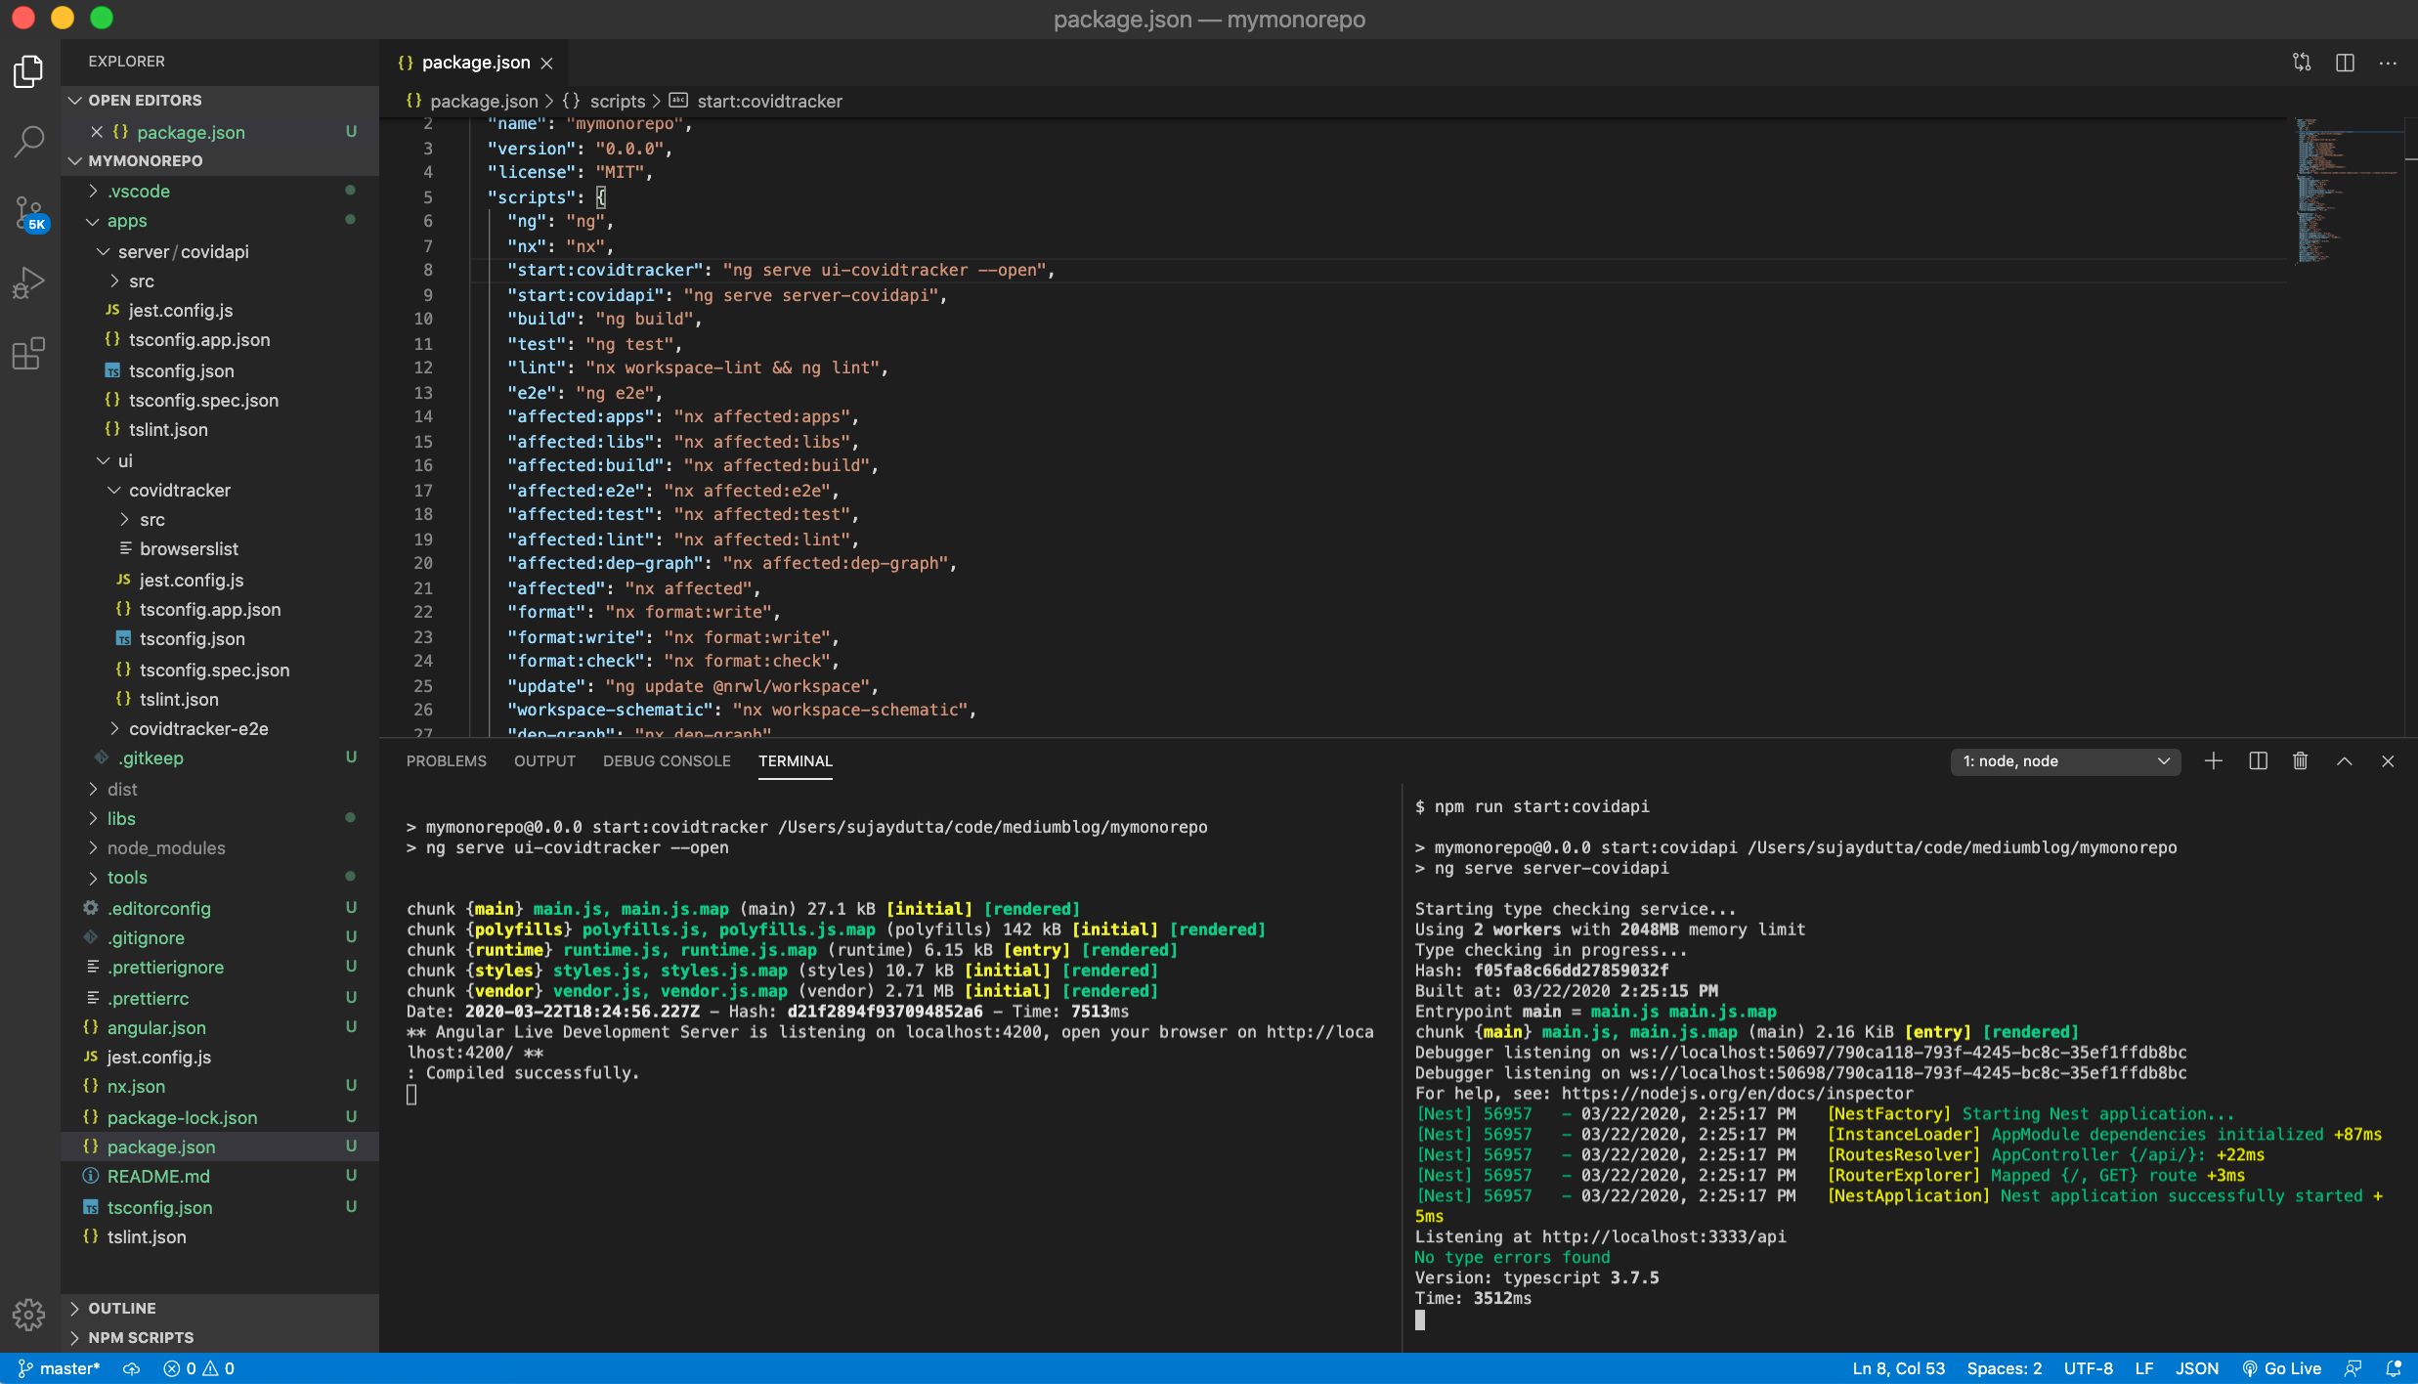Switch to the PROBLEMS tab

(x=446, y=761)
